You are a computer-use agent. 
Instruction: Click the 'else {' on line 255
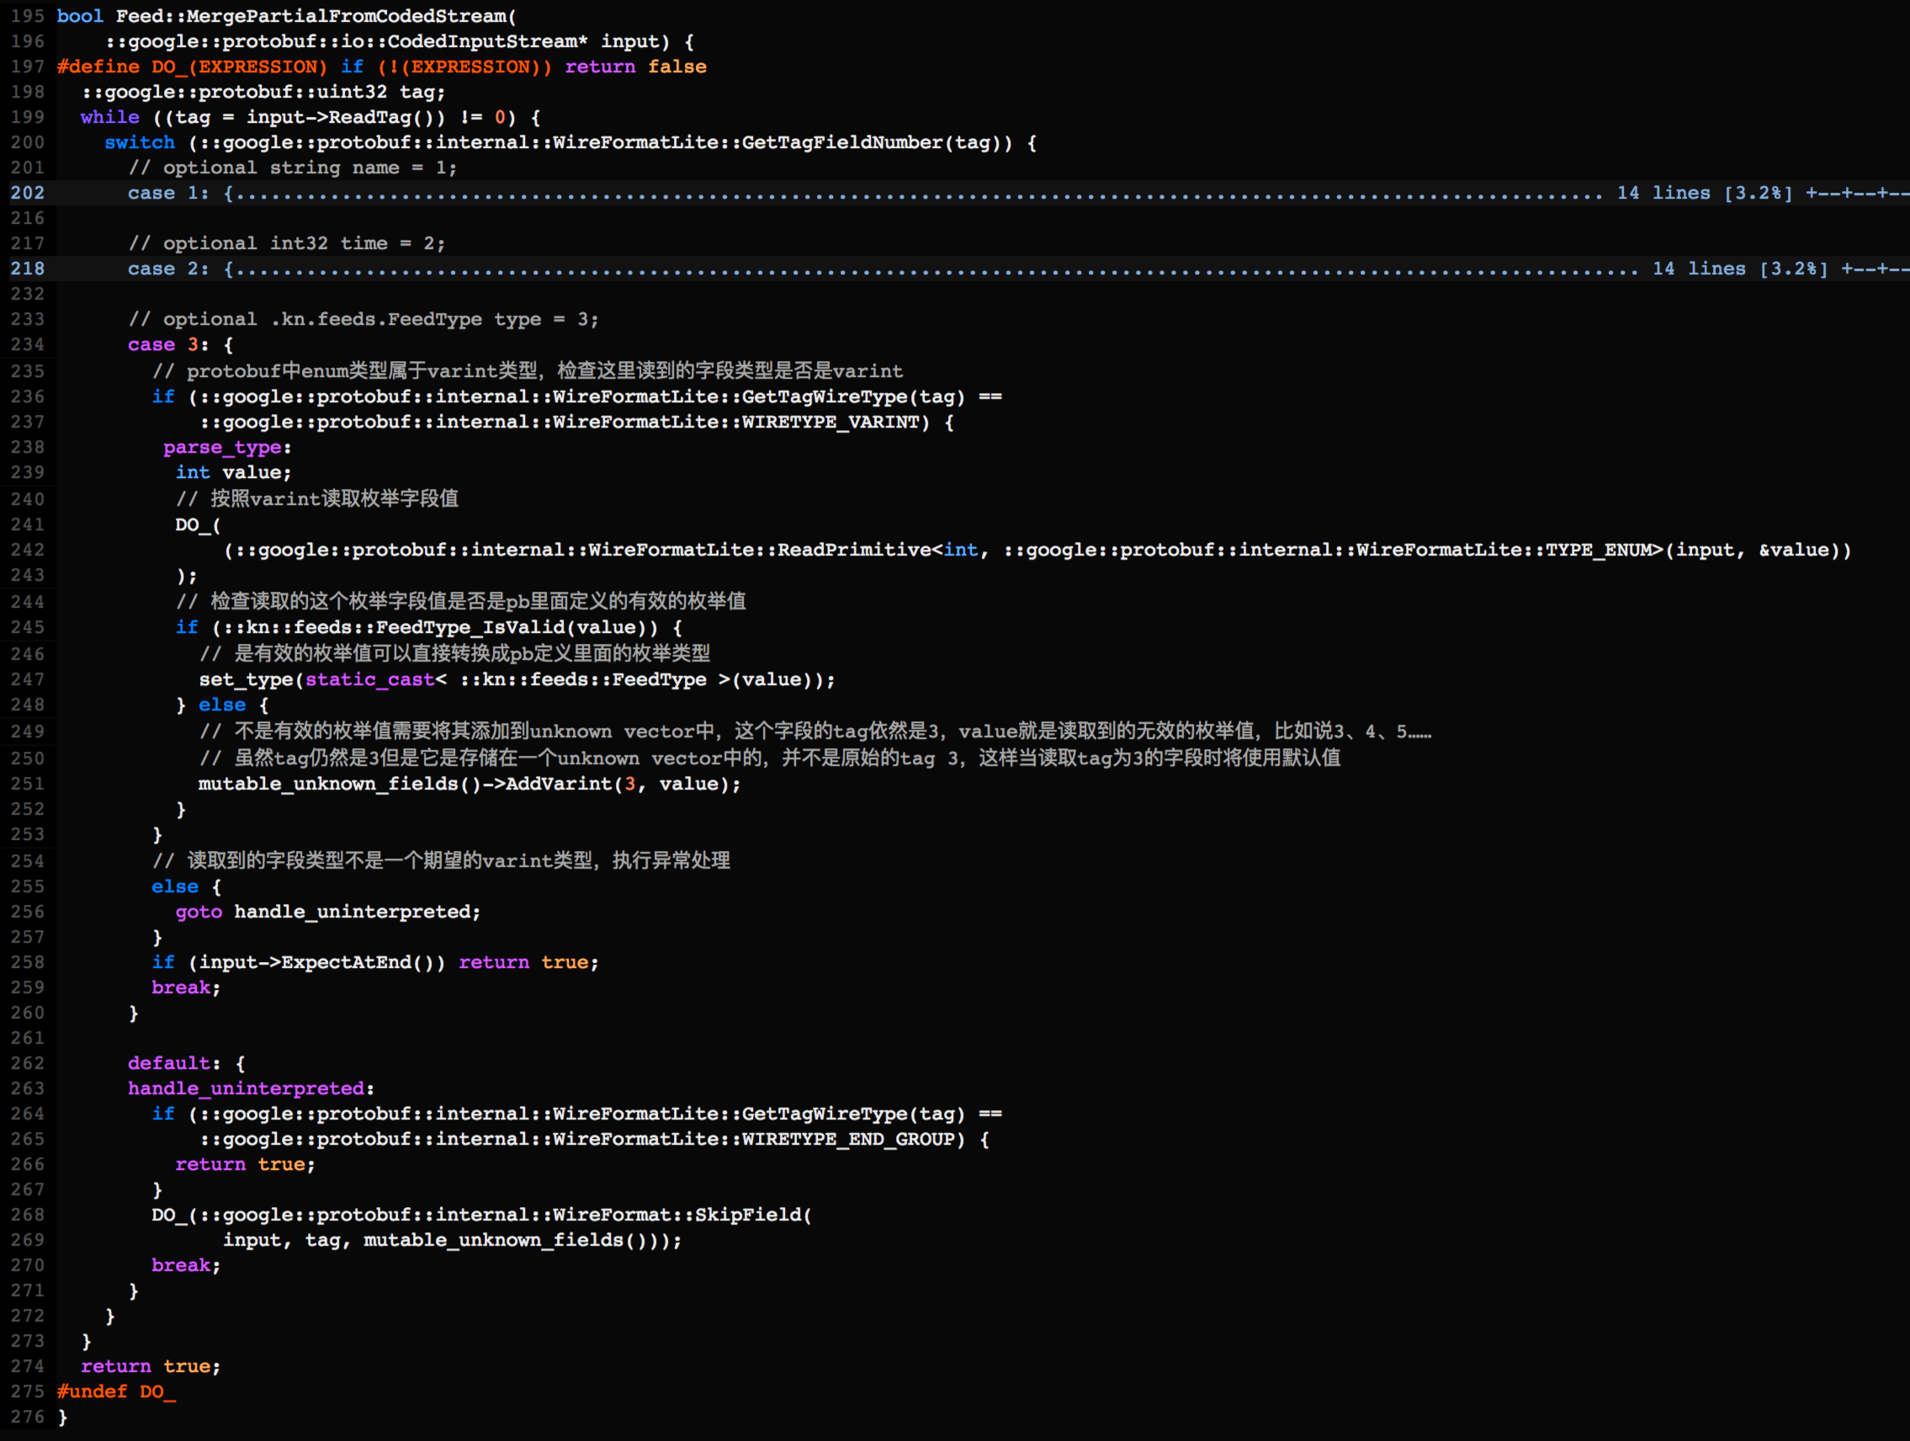[x=187, y=887]
